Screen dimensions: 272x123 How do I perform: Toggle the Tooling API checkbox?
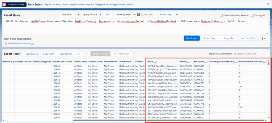(252, 15)
